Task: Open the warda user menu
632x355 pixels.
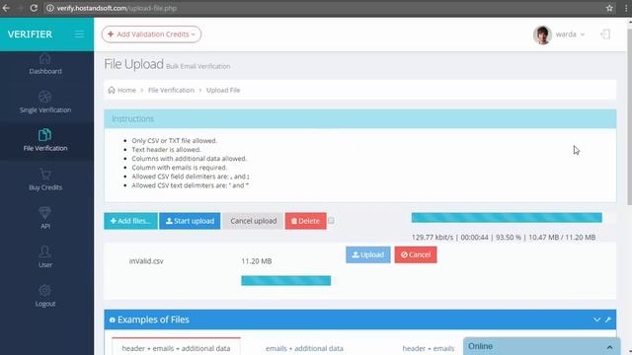Action: [x=570, y=35]
